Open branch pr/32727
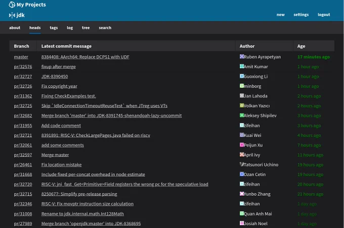Viewport: 344px width, 228px height. (23, 76)
